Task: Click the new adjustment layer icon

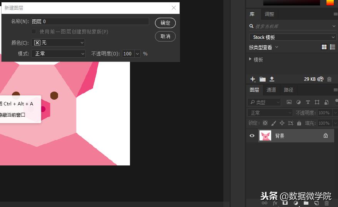Action: click(x=296, y=203)
